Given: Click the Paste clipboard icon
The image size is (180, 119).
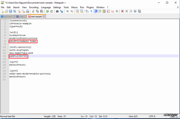Looking at the screenshot, I should (41, 11).
